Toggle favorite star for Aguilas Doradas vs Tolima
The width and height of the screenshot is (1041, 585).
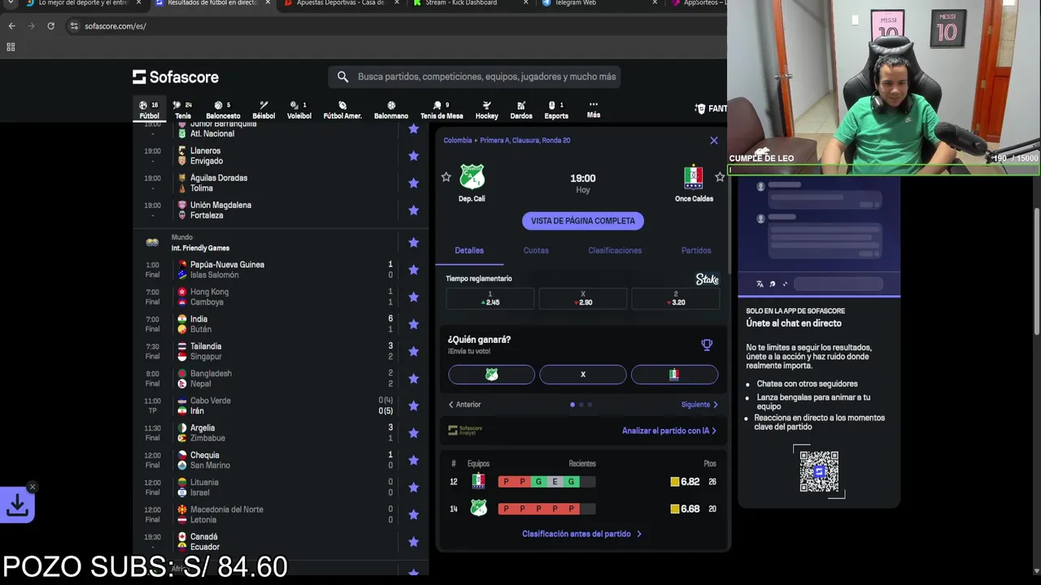point(413,183)
